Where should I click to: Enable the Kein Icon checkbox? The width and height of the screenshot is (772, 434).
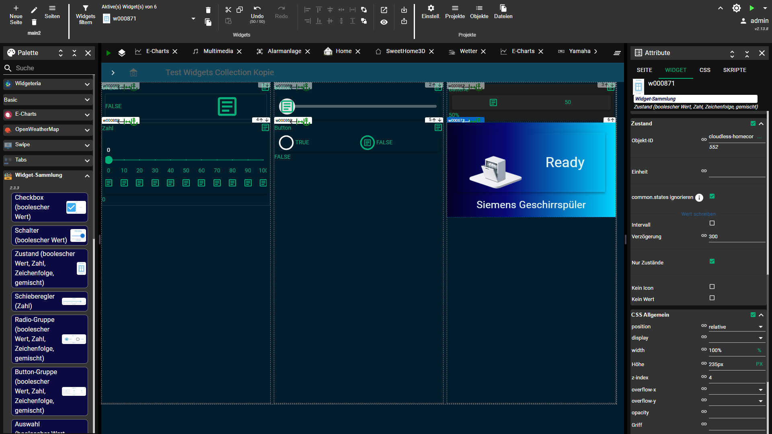(712, 287)
